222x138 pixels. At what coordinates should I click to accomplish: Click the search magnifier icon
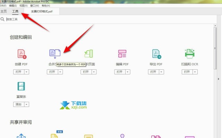click(2, 19)
